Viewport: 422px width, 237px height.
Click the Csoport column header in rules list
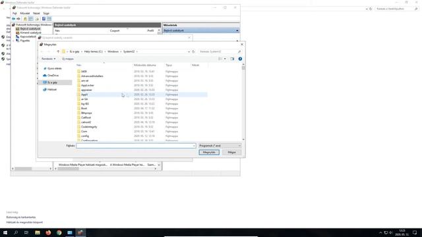115,31
